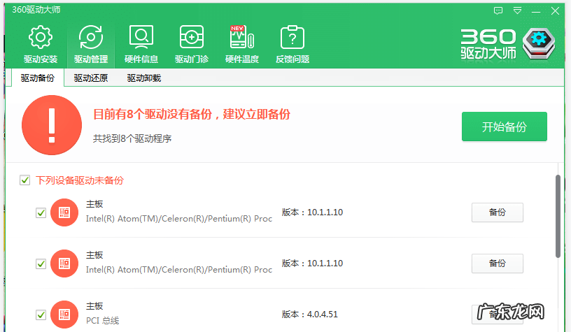Open the 驱动门诊 first-aid icon
The width and height of the screenshot is (571, 332).
click(192, 37)
